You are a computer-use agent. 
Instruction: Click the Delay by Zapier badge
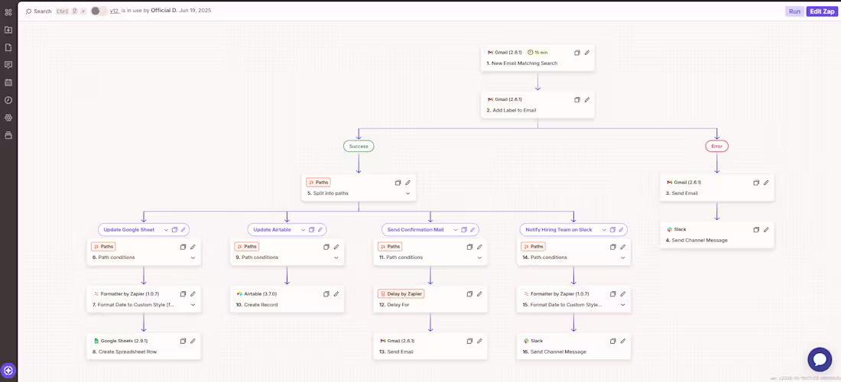click(401, 293)
